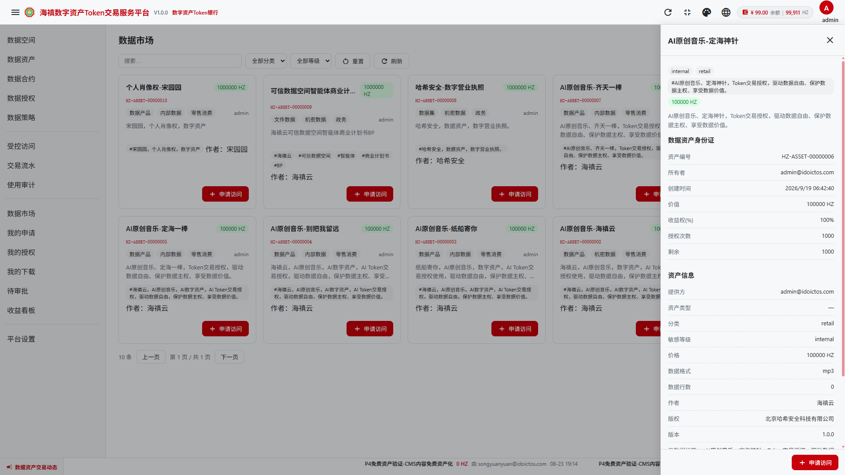The image size is (845, 475).
Task: Toggle fullscreen mode icon
Action: pos(687,12)
